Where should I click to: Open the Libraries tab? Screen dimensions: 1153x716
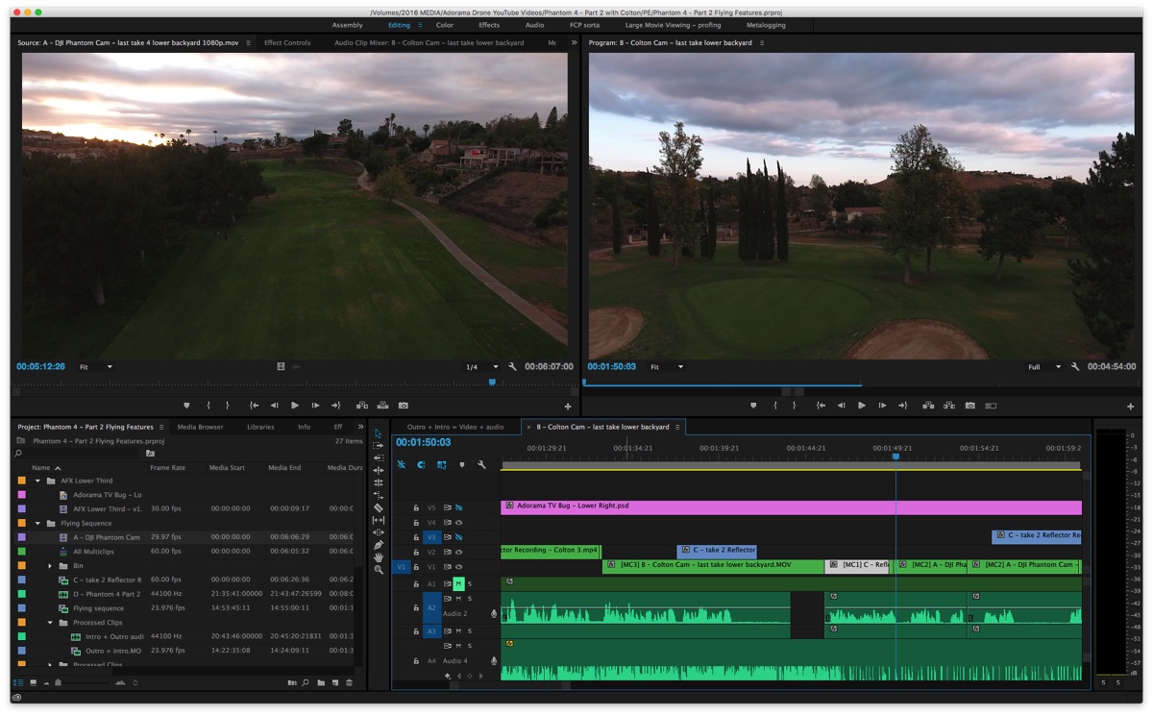260,427
